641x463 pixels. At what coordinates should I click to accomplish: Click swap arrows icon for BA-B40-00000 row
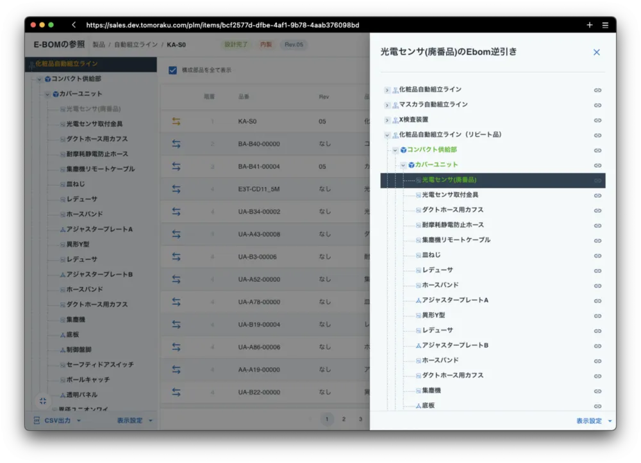click(176, 144)
